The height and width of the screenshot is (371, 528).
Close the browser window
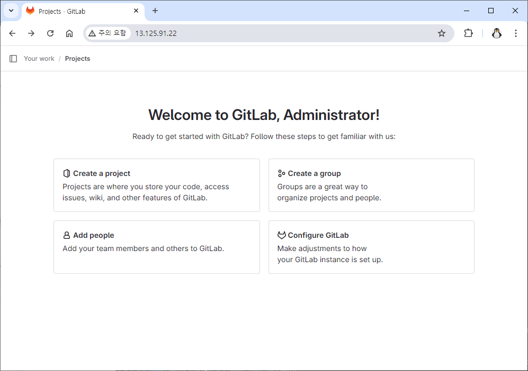pos(515,11)
